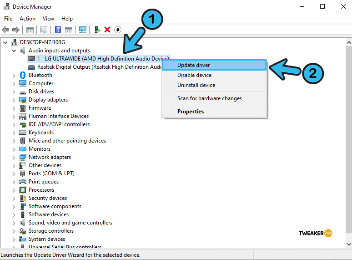The width and height of the screenshot is (352, 260).
Task: Expand Sound, video and game controllers chevron
Action: click(x=14, y=223)
